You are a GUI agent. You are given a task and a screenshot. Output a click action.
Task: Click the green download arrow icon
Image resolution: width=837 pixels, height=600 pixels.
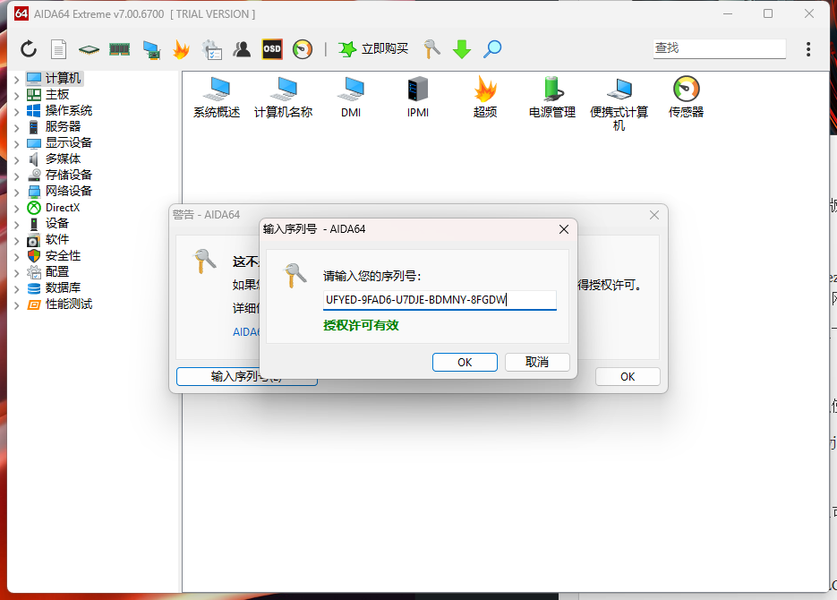tap(462, 49)
